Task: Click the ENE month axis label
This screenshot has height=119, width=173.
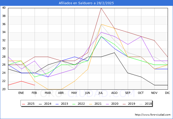Action: [x=21, y=93]
